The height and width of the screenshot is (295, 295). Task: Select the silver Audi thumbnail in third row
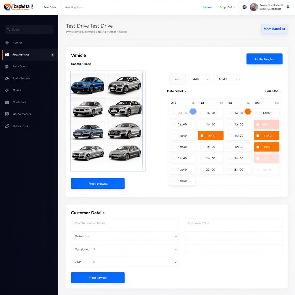point(125,131)
